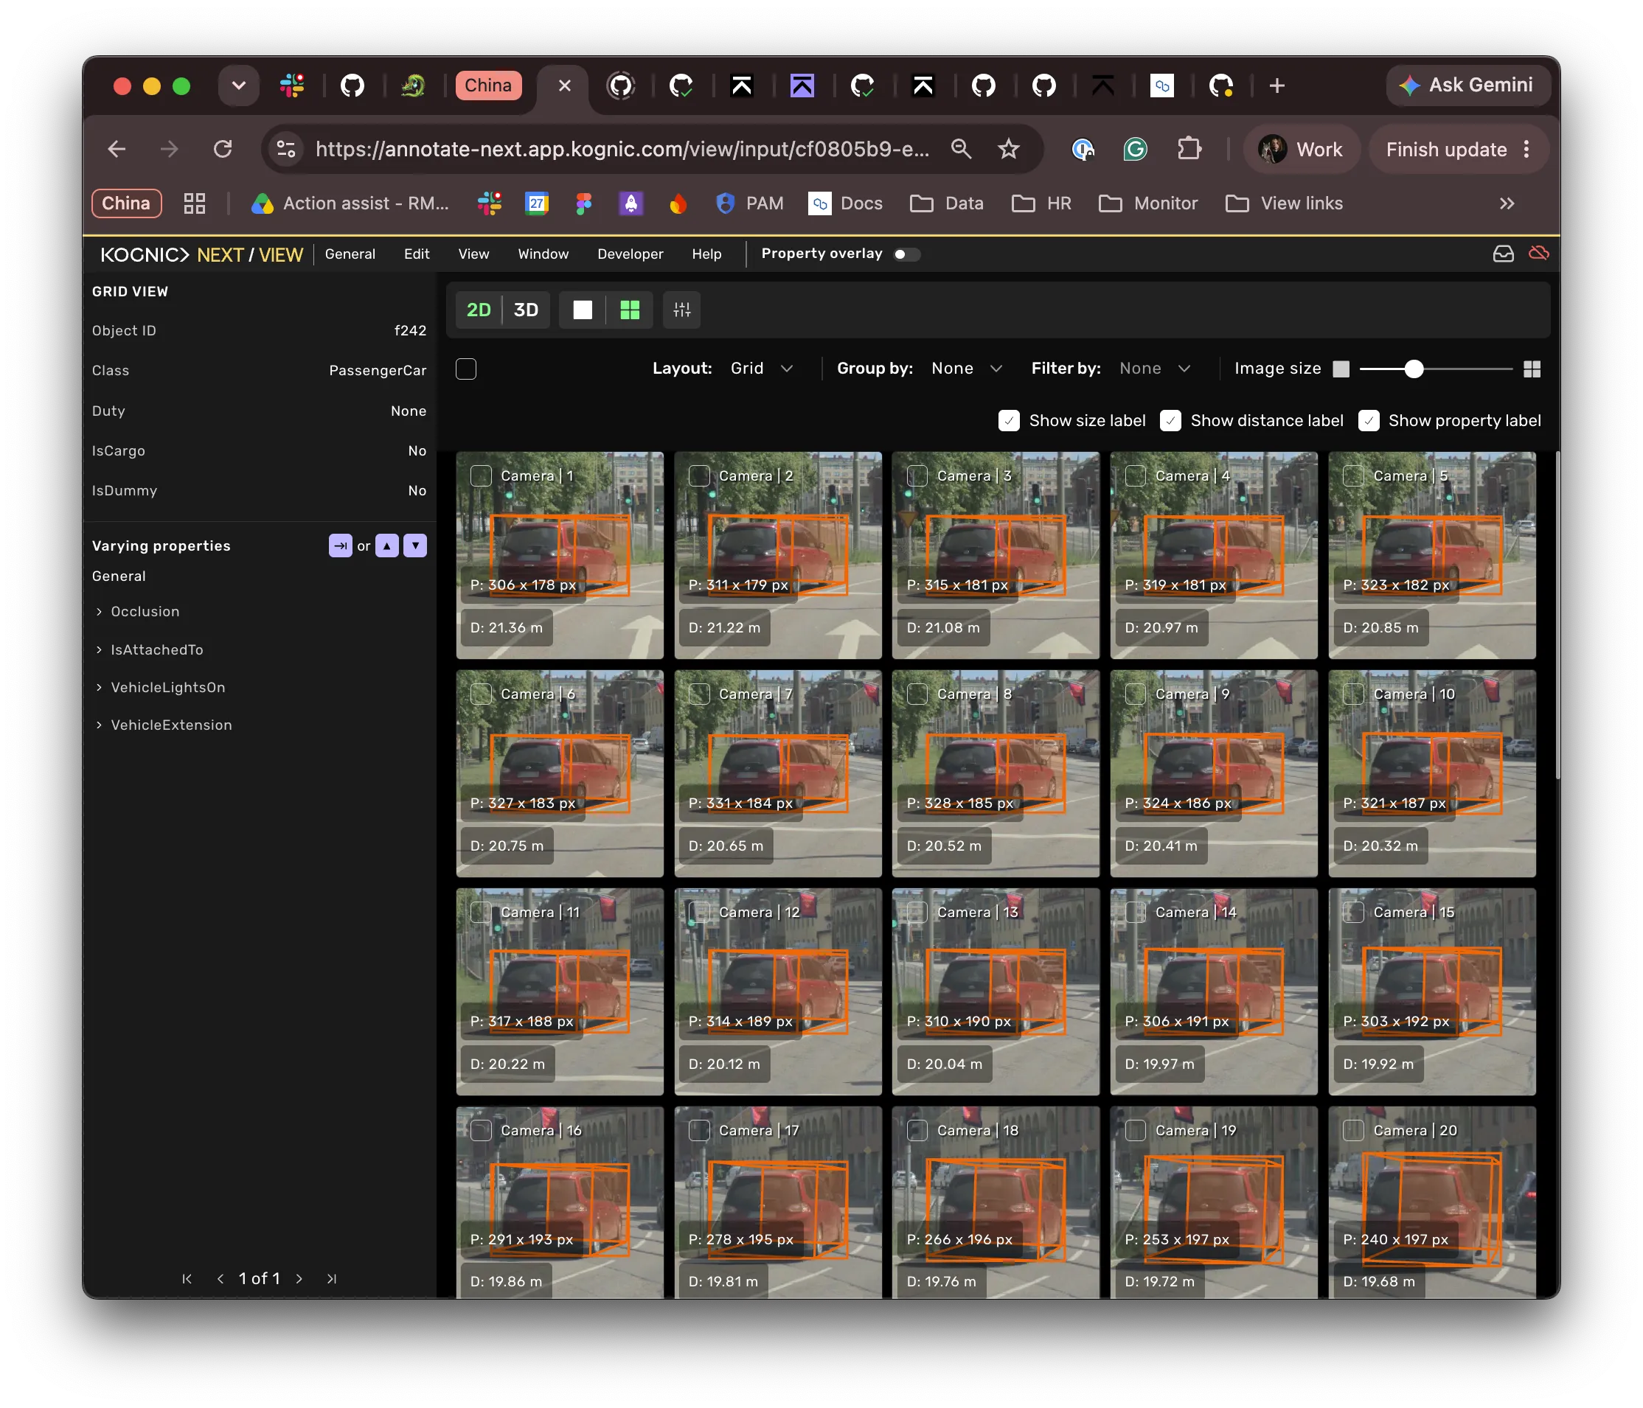Select the green grid layout icon
Screen dimensions: 1643x1408
630,310
